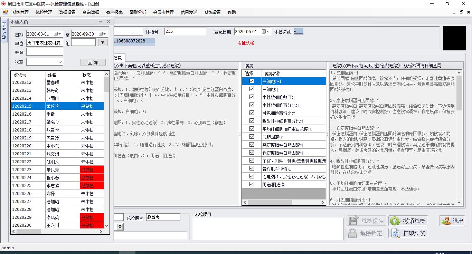Toggle checkbox for 白细胞:+1 row

point(252,81)
